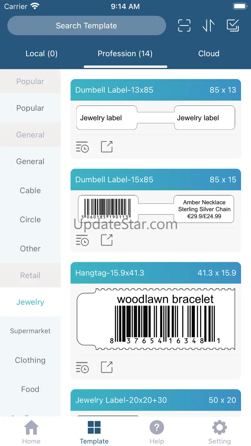Tap the sort order arrows icon

click(209, 26)
